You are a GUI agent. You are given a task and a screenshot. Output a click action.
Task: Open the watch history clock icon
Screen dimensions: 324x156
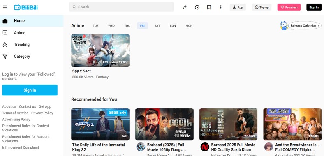click(x=197, y=7)
